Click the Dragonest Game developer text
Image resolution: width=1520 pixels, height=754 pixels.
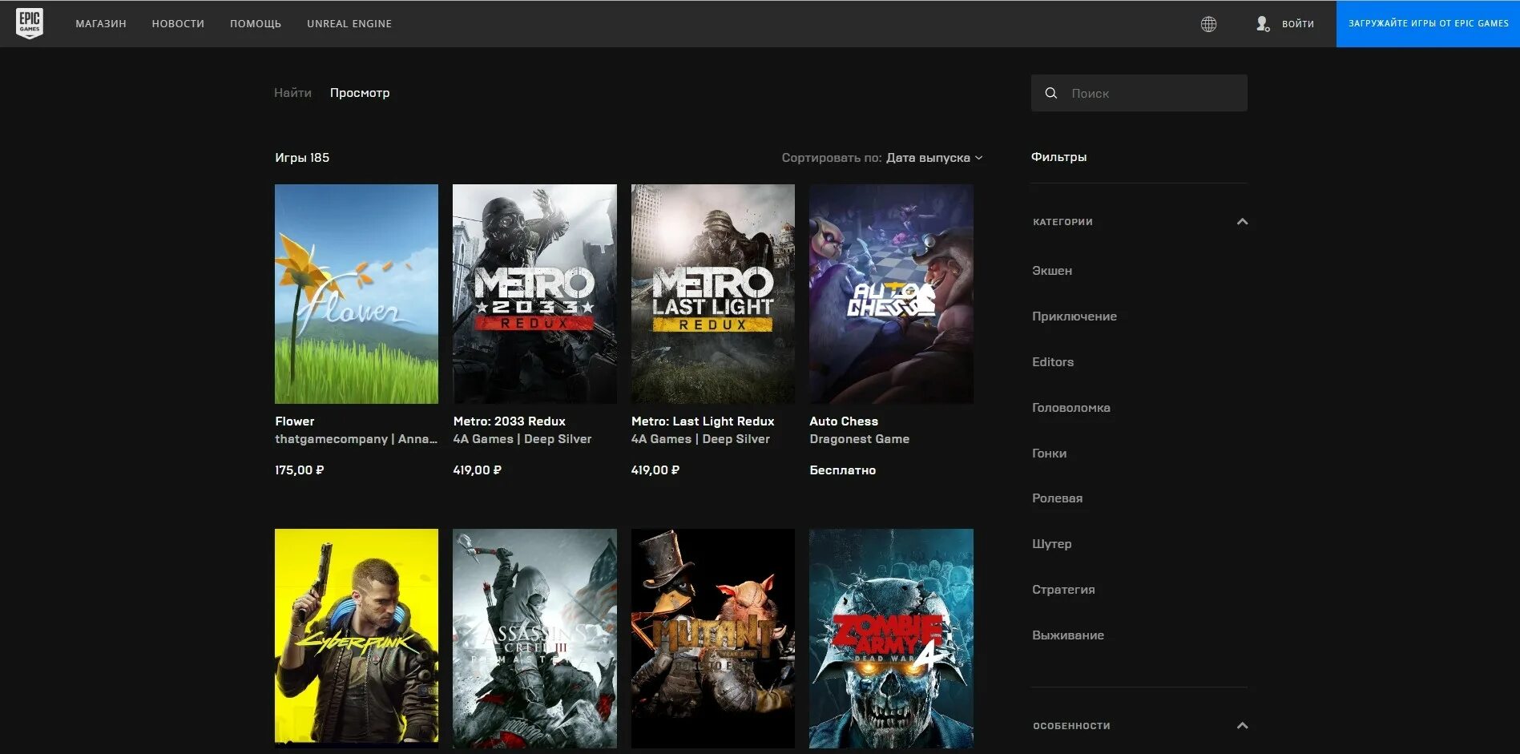click(859, 439)
